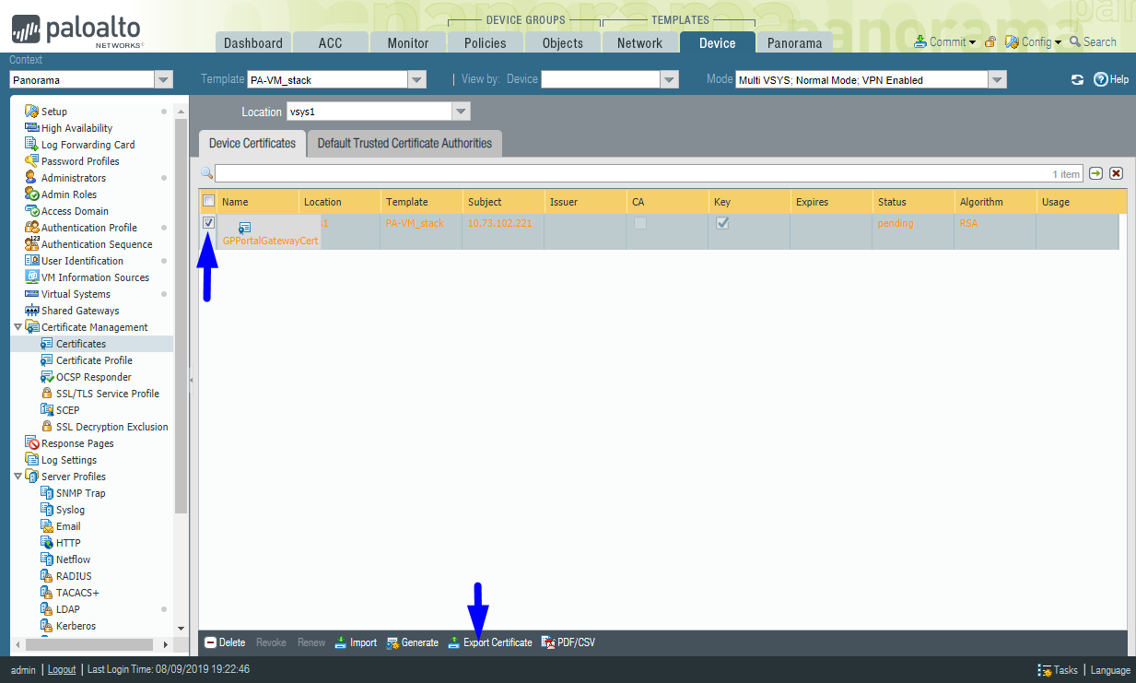Uncheck the GPPortalGatewayCert row checkbox
The height and width of the screenshot is (683, 1136).
point(209,223)
